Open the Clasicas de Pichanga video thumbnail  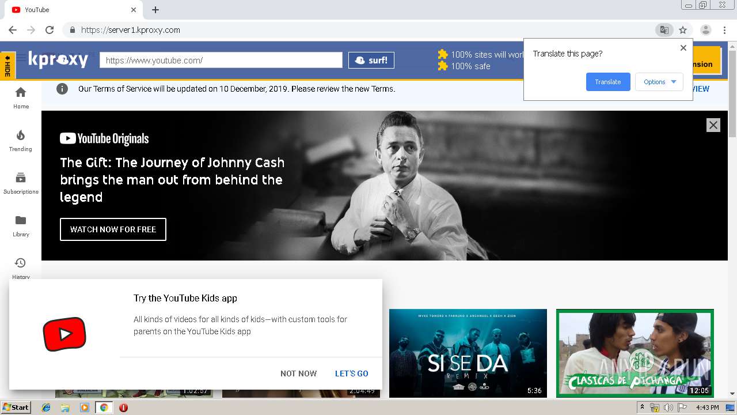click(635, 353)
